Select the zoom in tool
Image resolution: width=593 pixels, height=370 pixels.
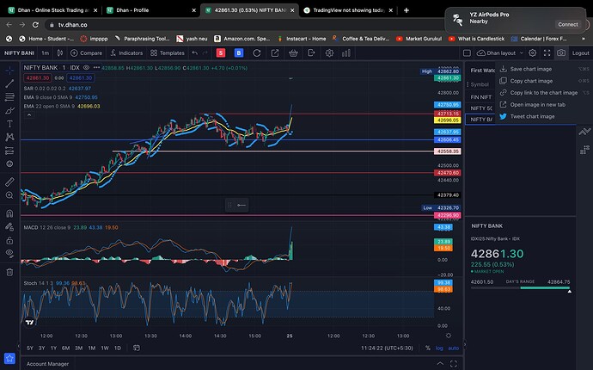(9, 195)
